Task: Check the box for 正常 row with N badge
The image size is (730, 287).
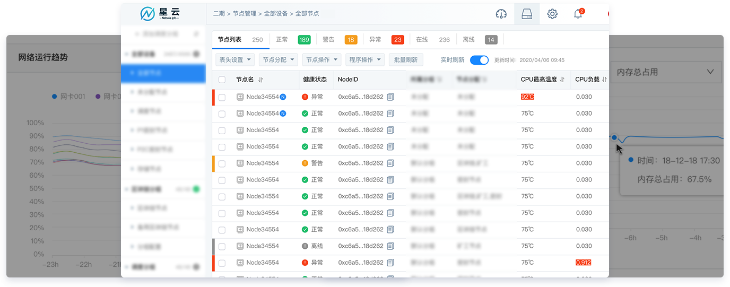Action: pyautogui.click(x=222, y=114)
